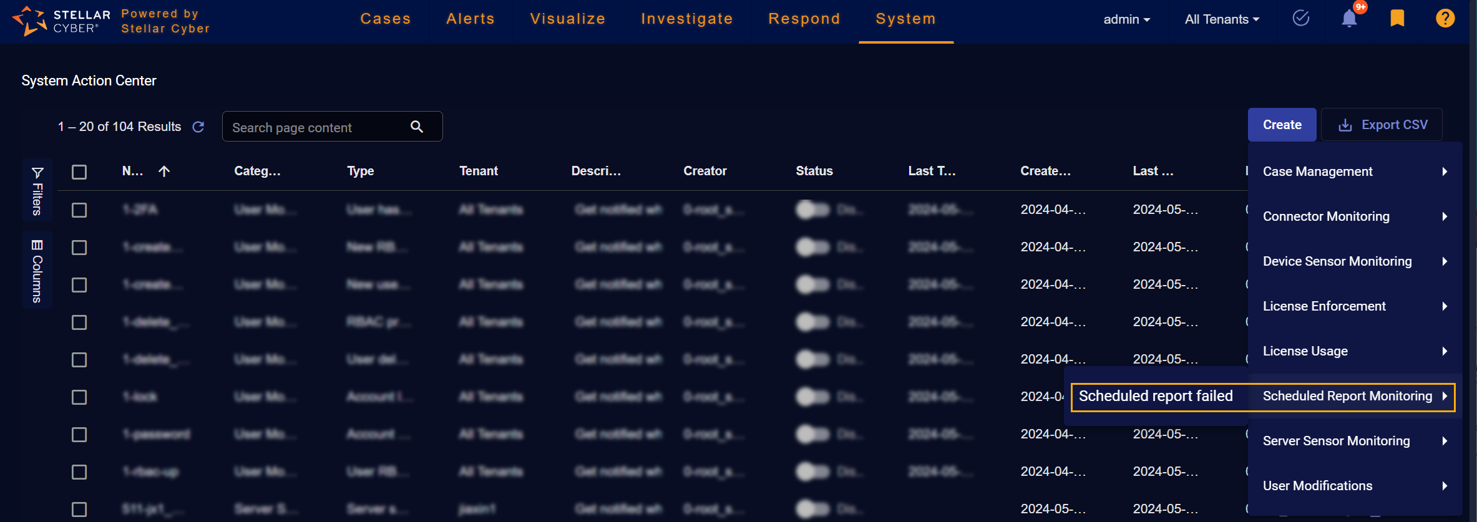This screenshot has width=1477, height=522.
Task: Focus the Search page content field
Action: [315, 127]
